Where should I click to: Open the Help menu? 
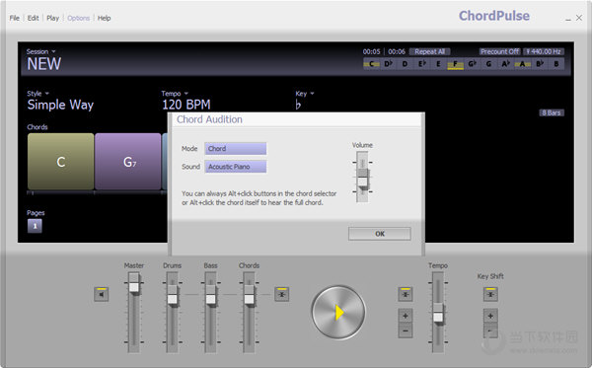click(x=105, y=18)
